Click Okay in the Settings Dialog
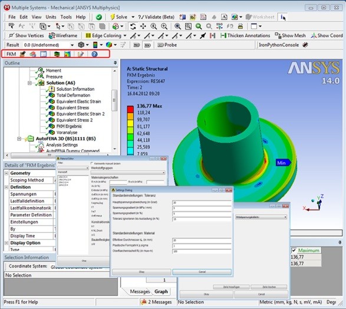The height and width of the screenshot is (309, 346). coord(141,272)
